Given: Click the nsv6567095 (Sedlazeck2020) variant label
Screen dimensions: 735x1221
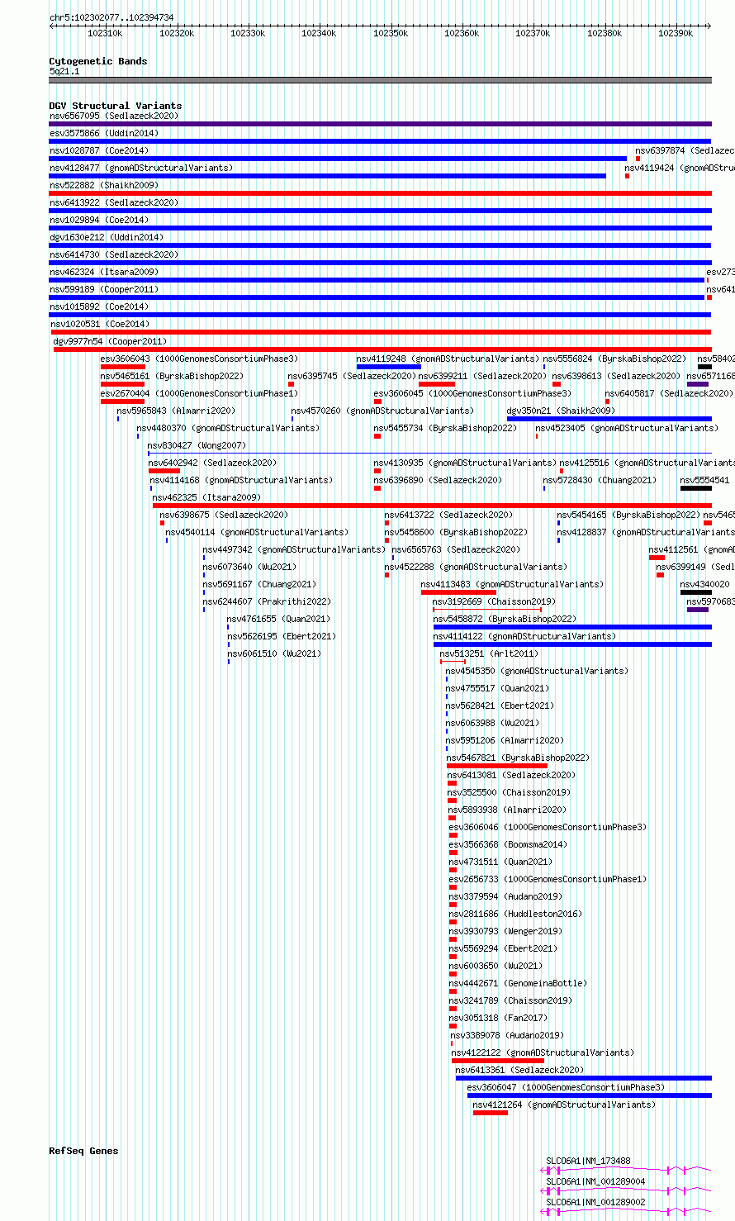Looking at the screenshot, I should (x=113, y=116).
